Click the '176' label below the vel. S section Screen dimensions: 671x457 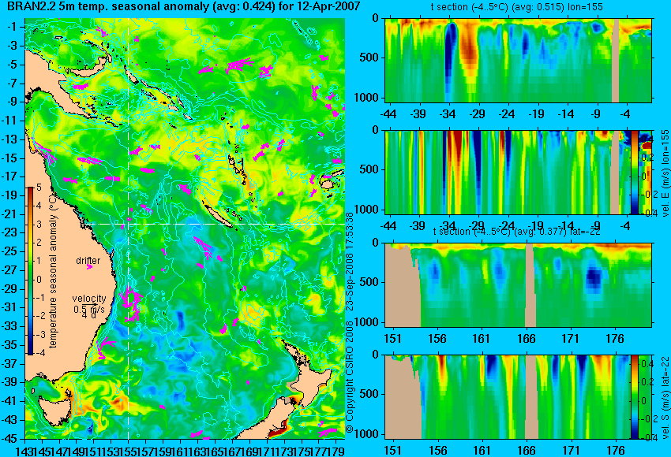click(616, 451)
